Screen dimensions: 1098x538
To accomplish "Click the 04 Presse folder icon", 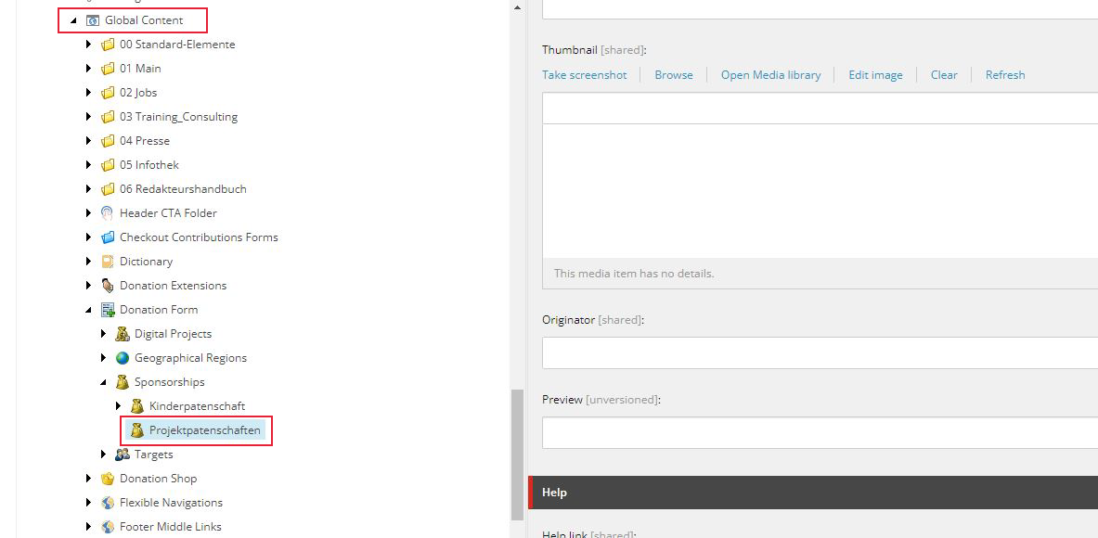I will pyautogui.click(x=107, y=141).
